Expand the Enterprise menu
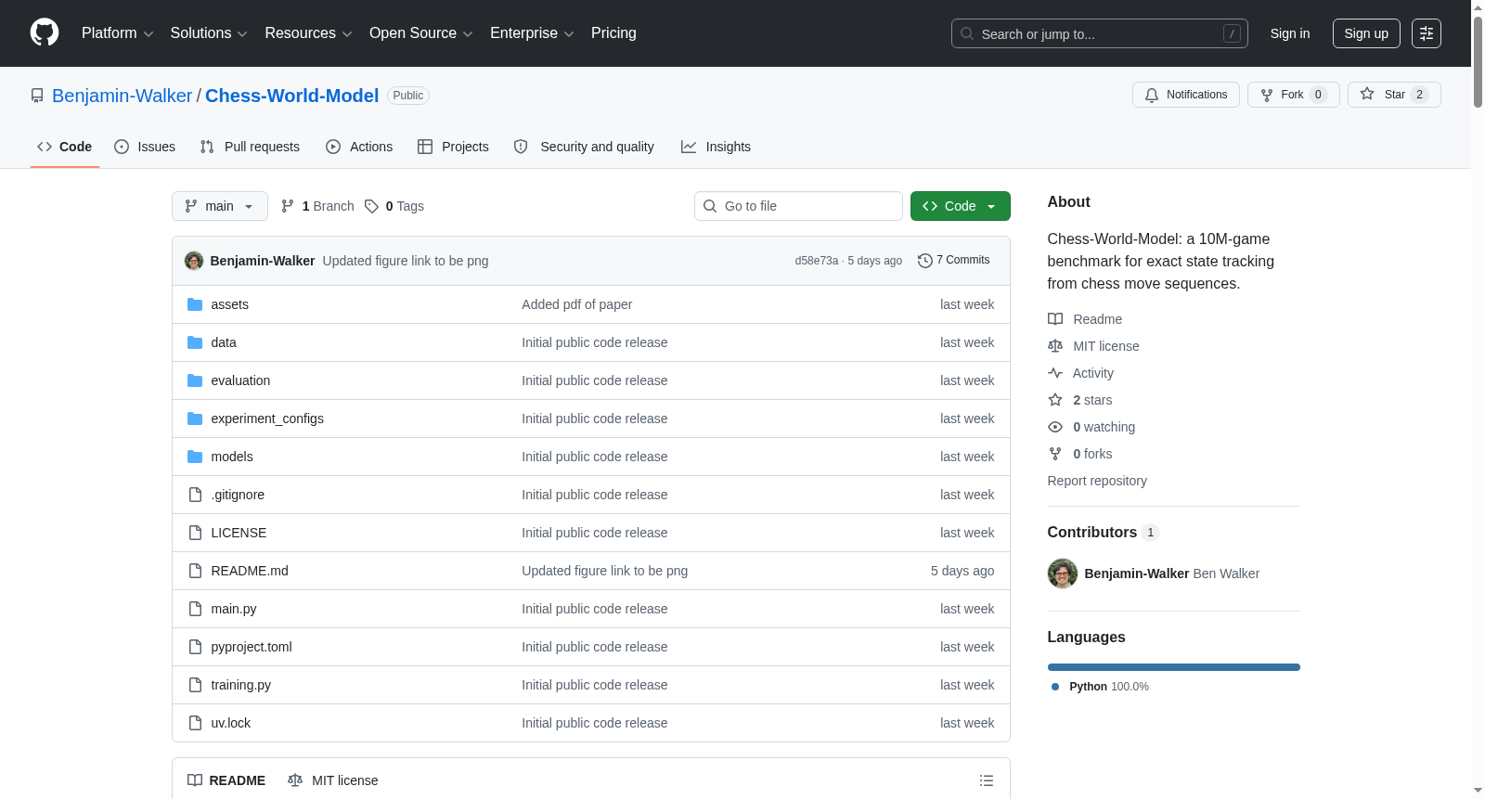Image resolution: width=1485 pixels, height=799 pixels. point(532,33)
